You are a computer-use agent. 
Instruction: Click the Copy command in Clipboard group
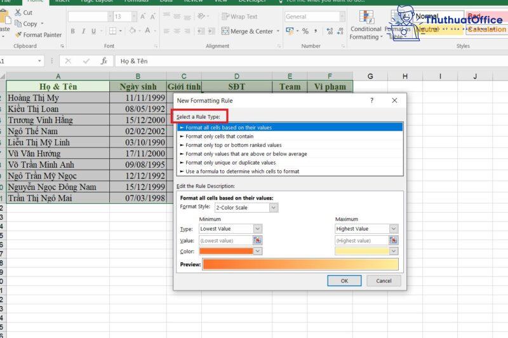pos(29,24)
